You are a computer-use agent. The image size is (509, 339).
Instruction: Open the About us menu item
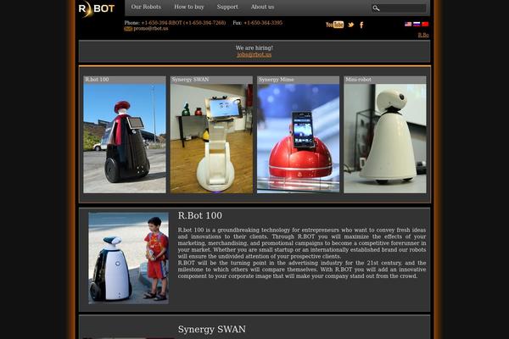262,7
